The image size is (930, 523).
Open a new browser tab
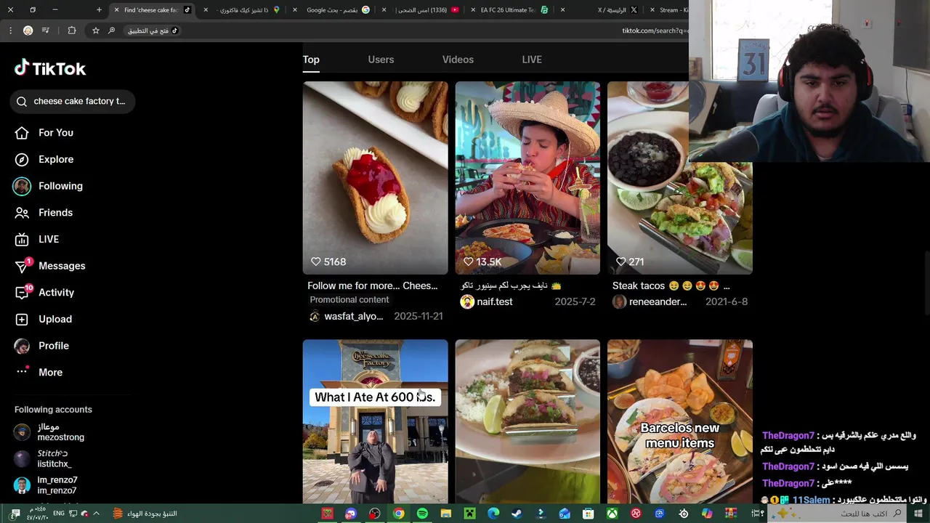tap(99, 10)
